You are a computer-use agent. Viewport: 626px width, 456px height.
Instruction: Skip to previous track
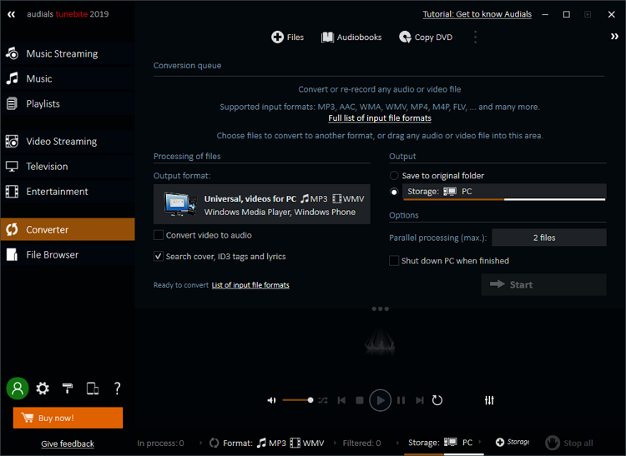coord(341,400)
